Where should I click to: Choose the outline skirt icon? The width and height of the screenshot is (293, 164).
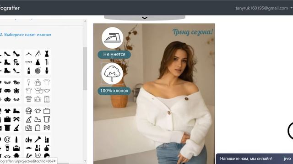(x=38, y=128)
